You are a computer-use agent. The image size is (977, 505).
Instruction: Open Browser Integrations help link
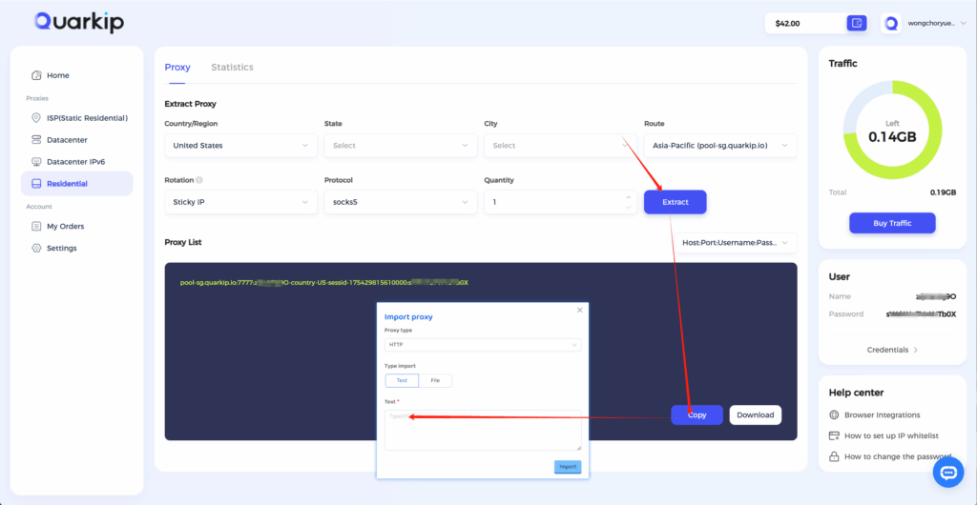point(882,414)
